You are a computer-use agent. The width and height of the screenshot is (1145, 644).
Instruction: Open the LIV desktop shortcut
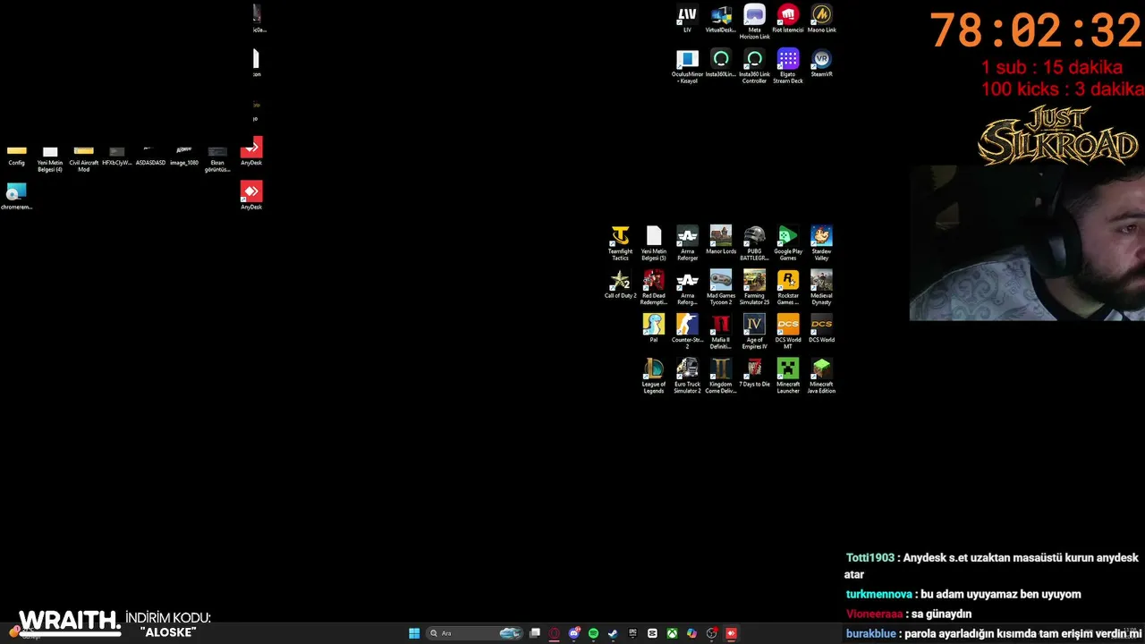(x=687, y=19)
